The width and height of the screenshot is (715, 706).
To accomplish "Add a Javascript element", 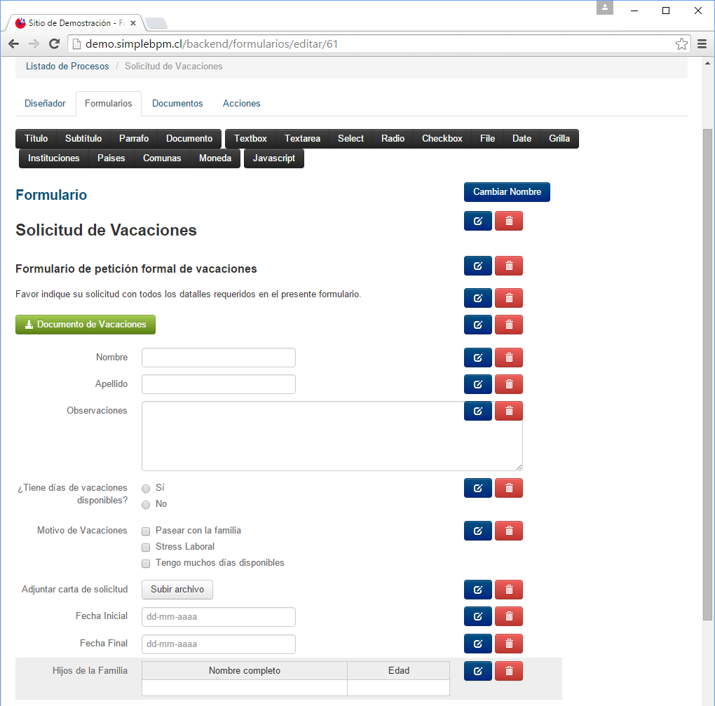I will coord(274,158).
